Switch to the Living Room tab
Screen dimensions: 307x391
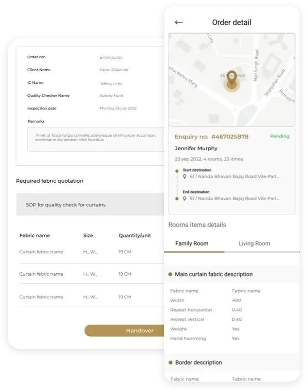[x=254, y=243]
